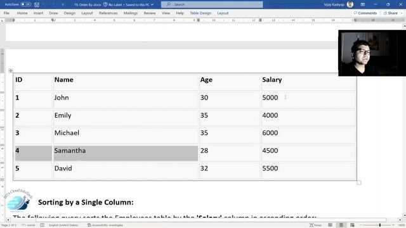Viewport: 406px width, 228px height.
Task: Click English (United States) language indicator
Action: [63, 225]
